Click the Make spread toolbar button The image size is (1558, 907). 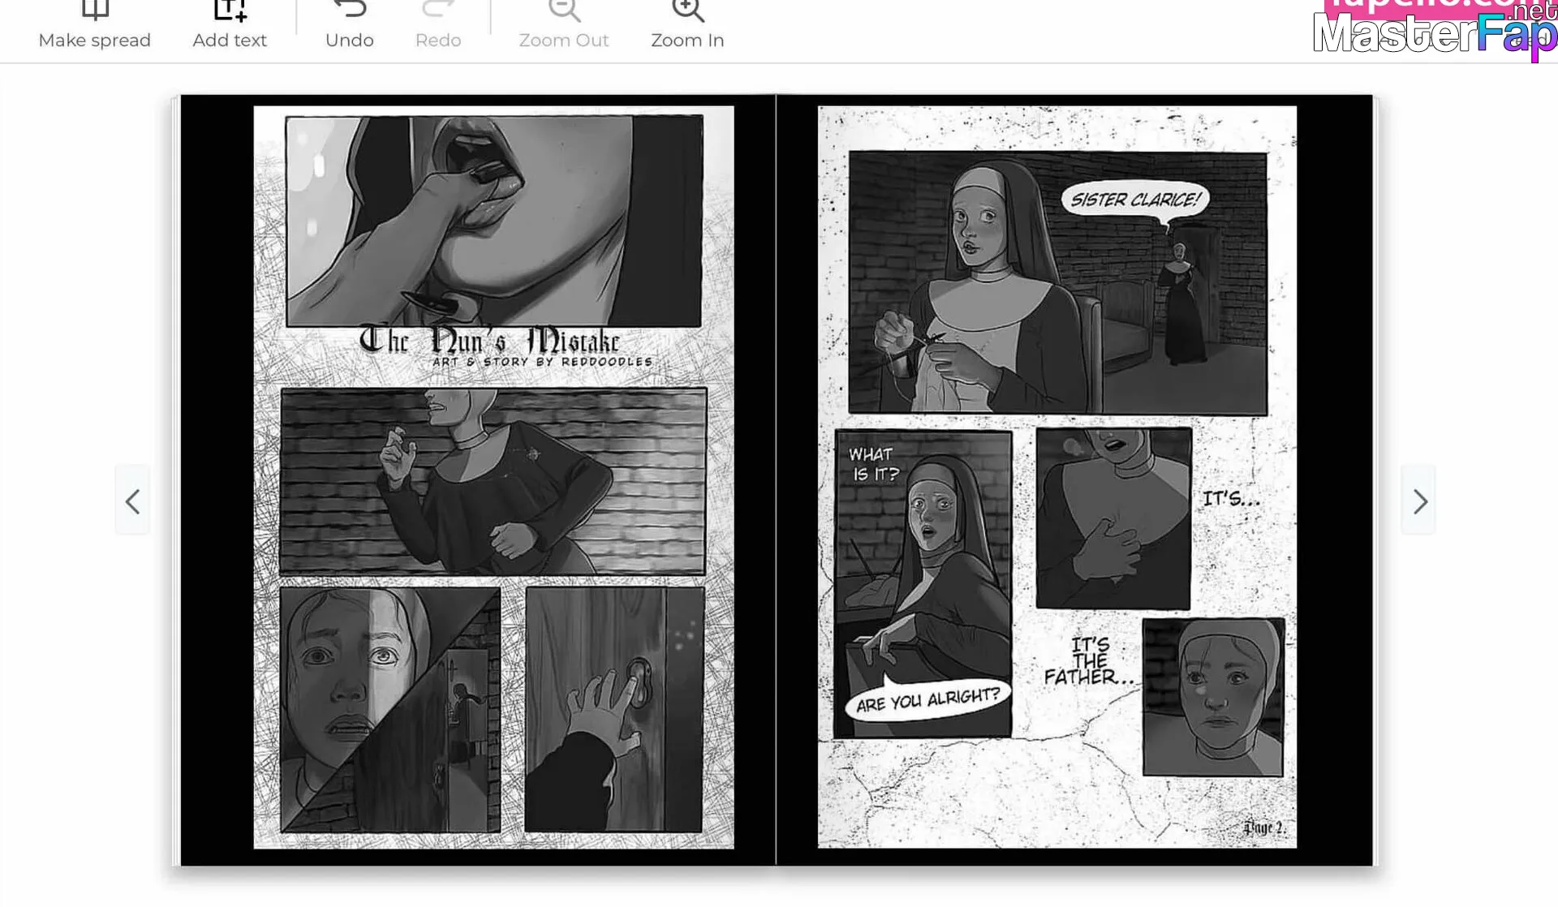pos(95,27)
